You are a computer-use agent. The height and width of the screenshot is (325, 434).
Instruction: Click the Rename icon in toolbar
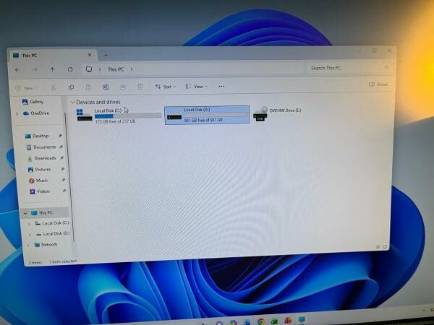click(x=106, y=87)
